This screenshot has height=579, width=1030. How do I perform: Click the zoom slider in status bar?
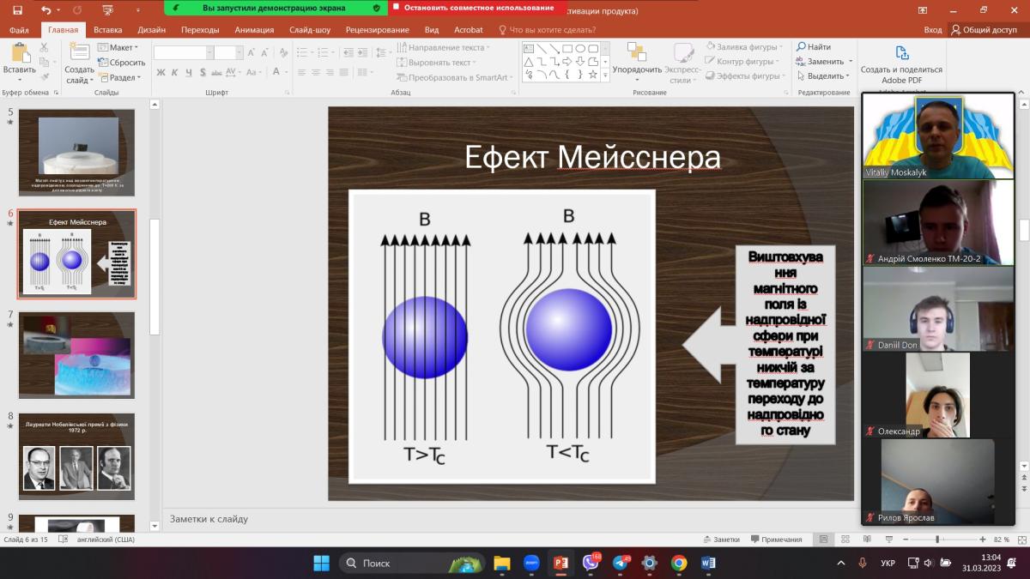pyautogui.click(x=936, y=540)
